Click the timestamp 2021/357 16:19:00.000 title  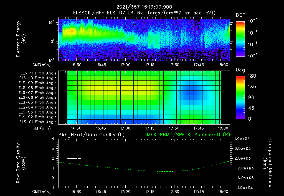(x=144, y=7)
